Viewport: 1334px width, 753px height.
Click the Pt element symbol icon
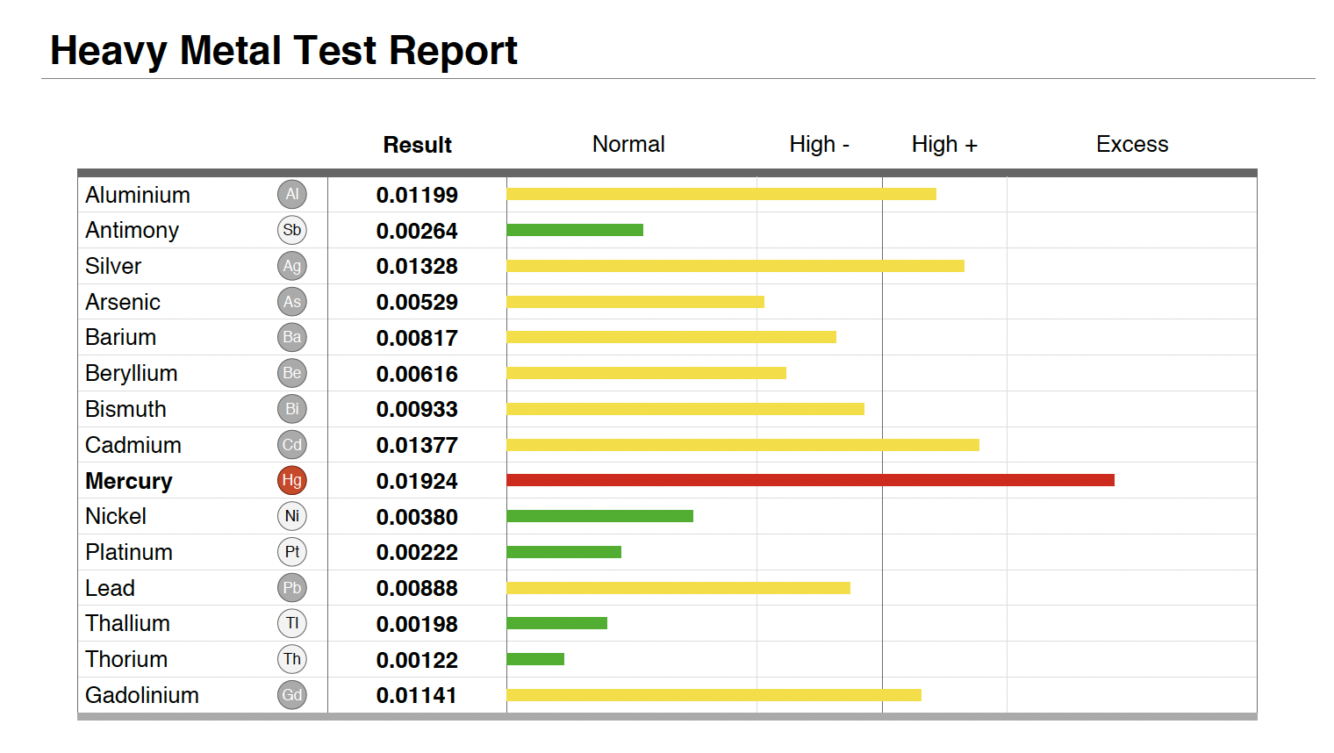coord(292,552)
